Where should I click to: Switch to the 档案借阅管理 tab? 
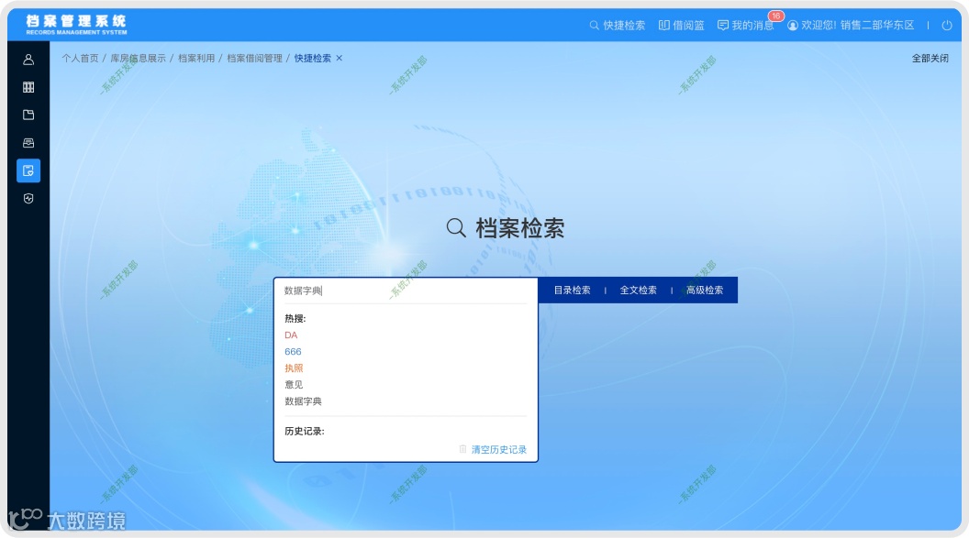pos(254,58)
